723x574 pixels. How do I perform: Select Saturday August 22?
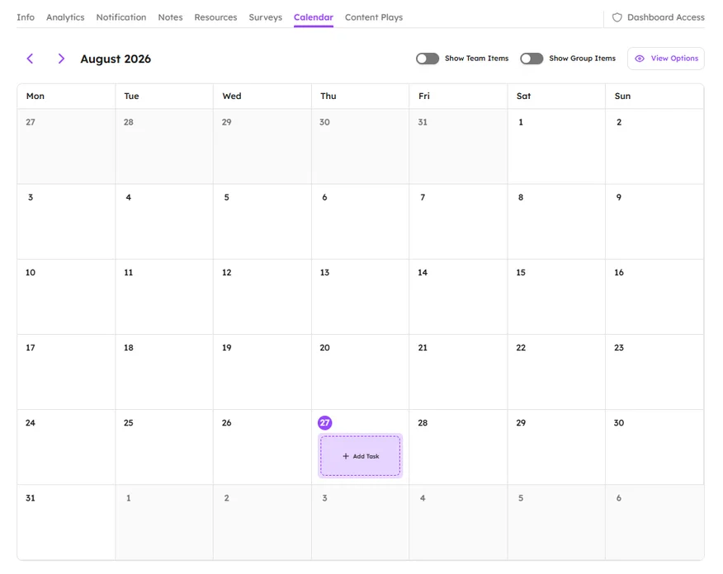tap(556, 372)
